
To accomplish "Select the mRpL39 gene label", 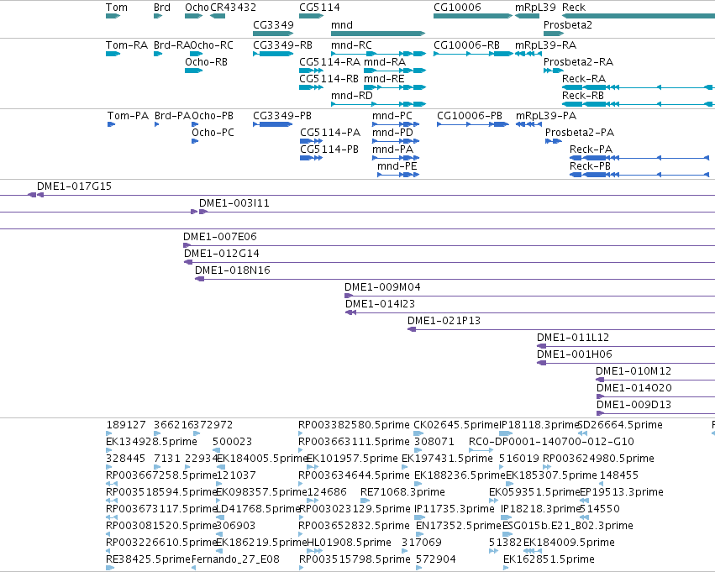I will (535, 8).
